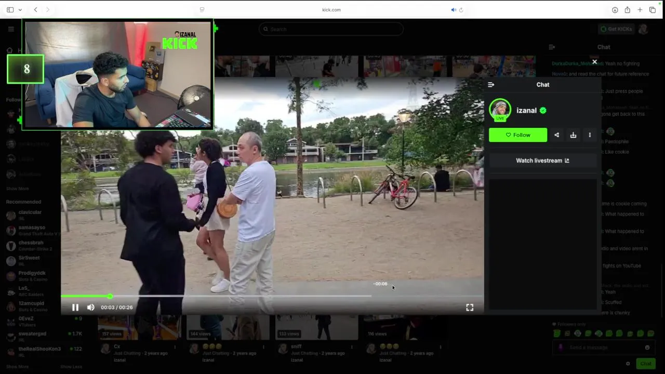Collapse list with Show Less
Screen dimensions: 665x374
tap(71, 367)
